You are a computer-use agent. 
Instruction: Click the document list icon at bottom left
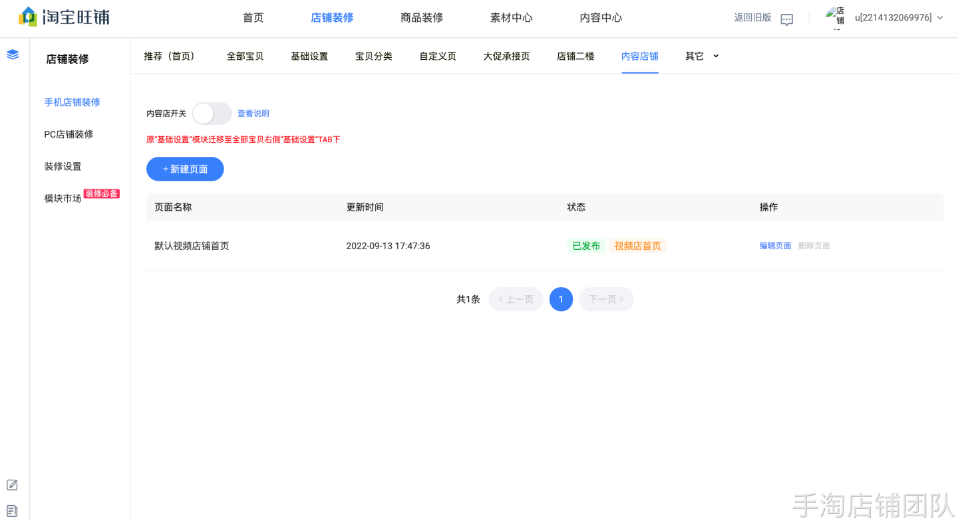click(x=12, y=511)
